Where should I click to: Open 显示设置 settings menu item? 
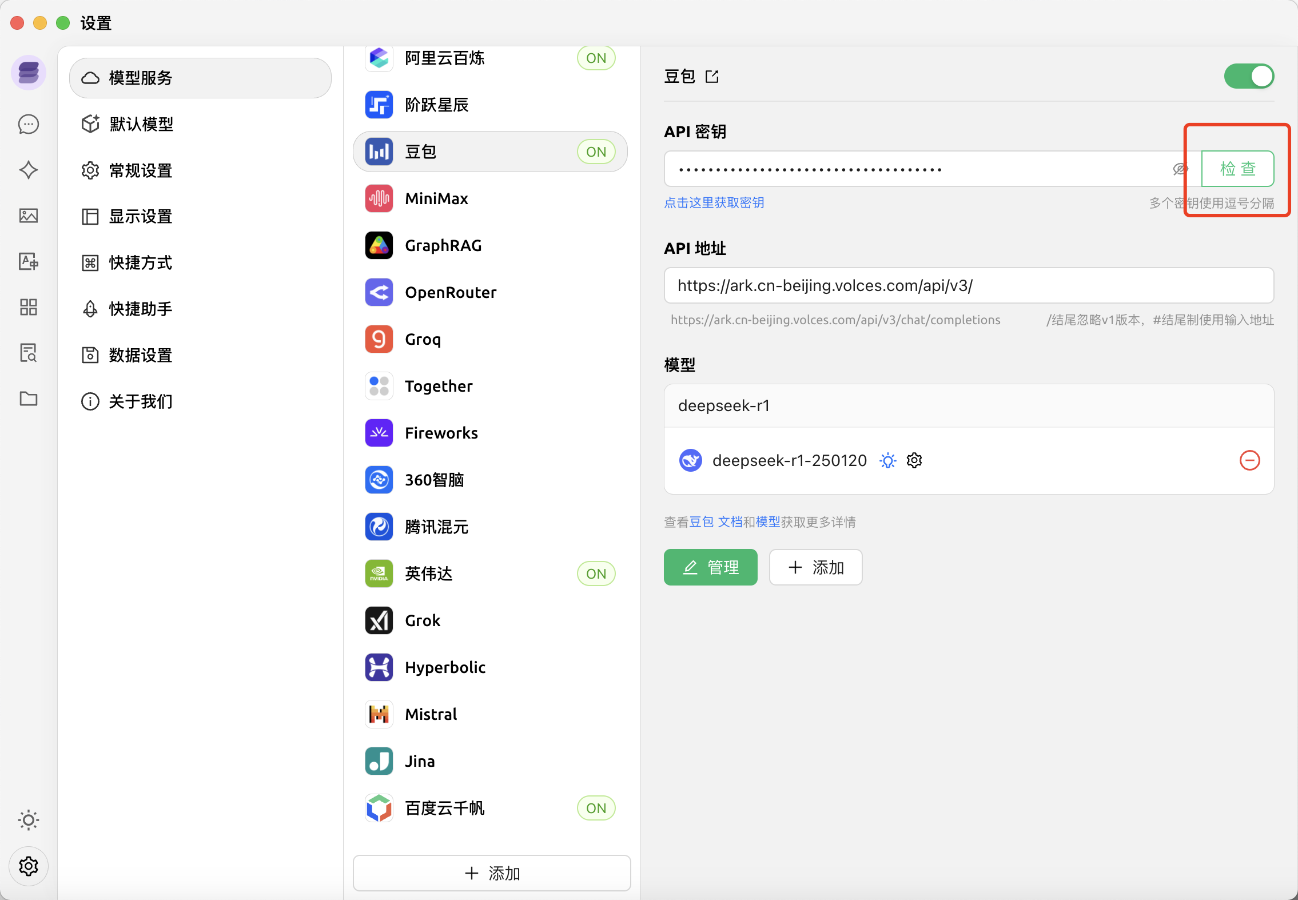[x=141, y=217]
